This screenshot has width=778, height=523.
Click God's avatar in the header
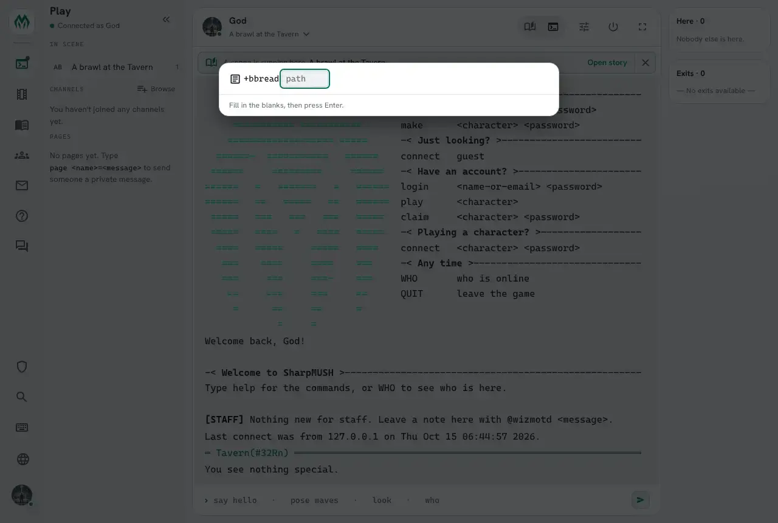point(212,27)
